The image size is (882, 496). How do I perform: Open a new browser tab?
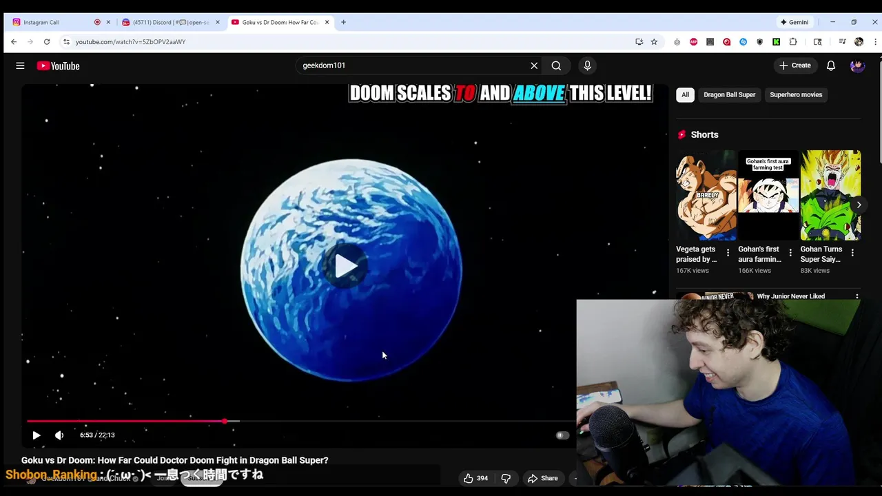343,22
